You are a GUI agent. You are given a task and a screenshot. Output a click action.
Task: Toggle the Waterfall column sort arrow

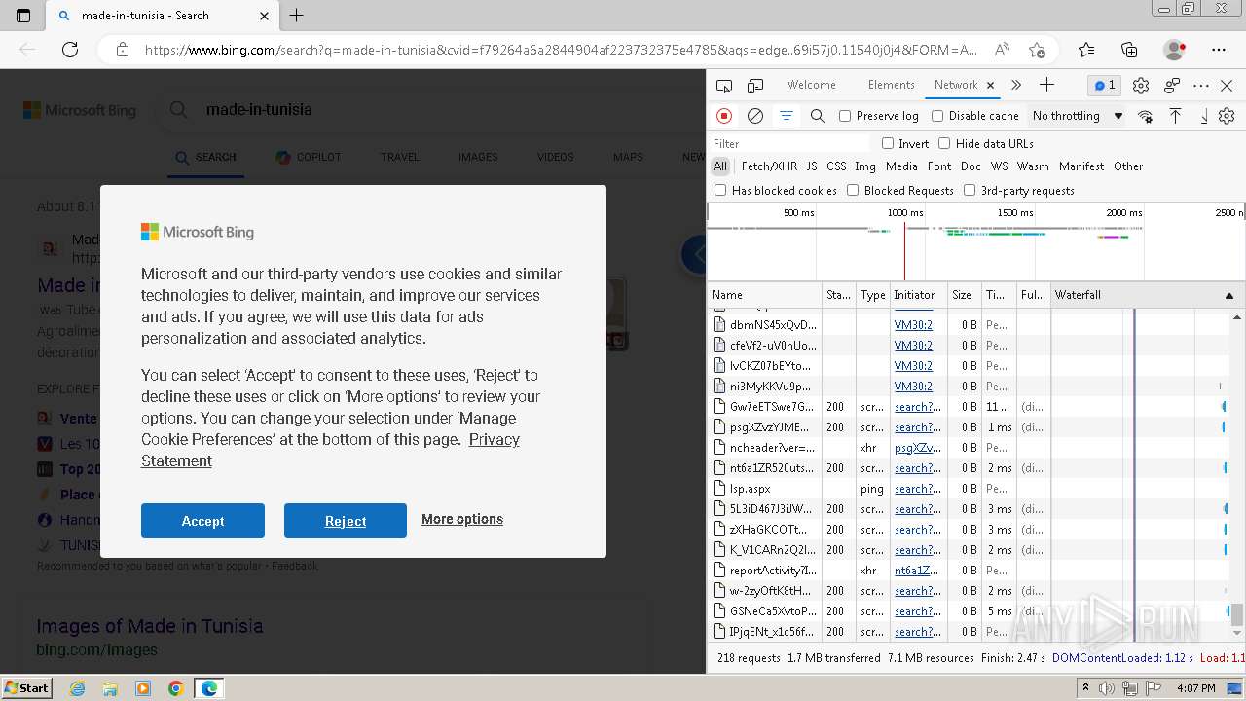tap(1228, 295)
